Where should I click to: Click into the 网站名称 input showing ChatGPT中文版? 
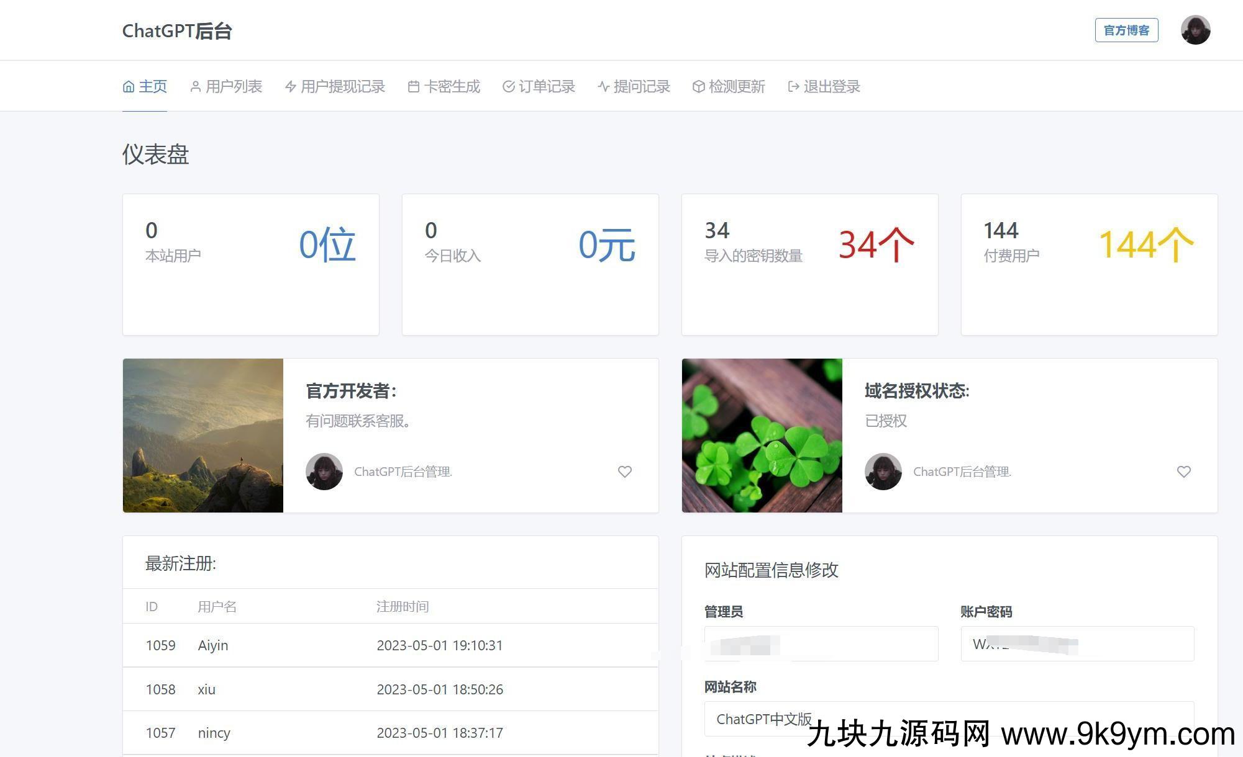(x=820, y=719)
